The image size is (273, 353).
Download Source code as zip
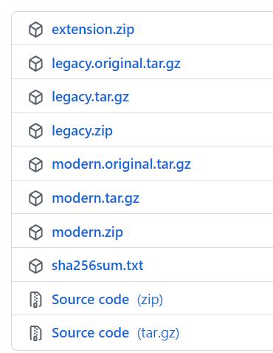click(x=107, y=300)
